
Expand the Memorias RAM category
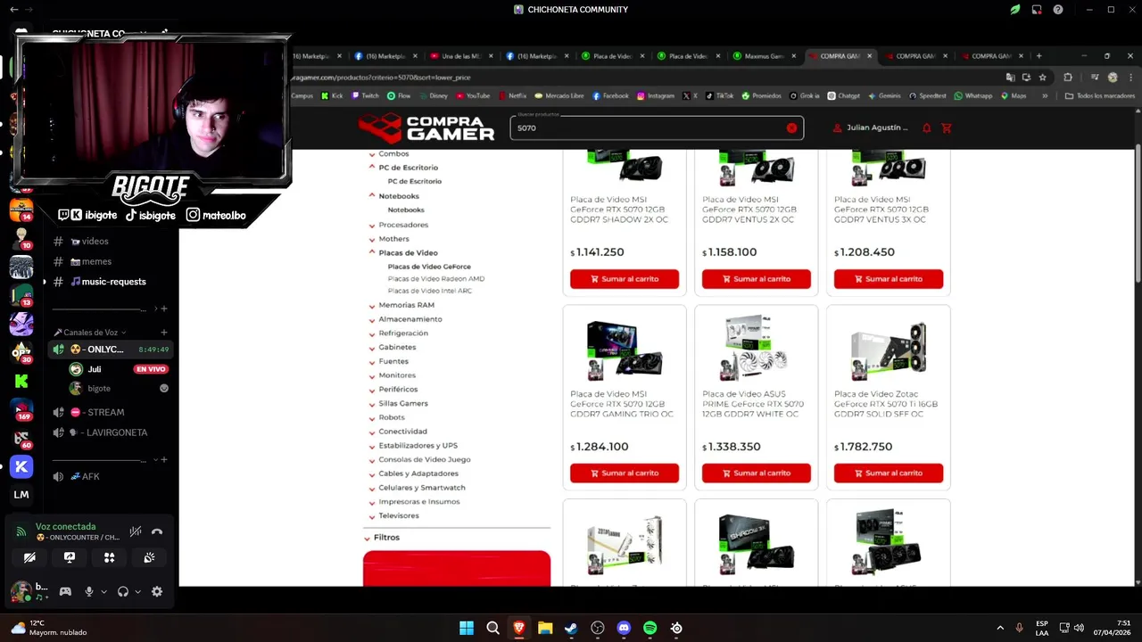(x=372, y=306)
